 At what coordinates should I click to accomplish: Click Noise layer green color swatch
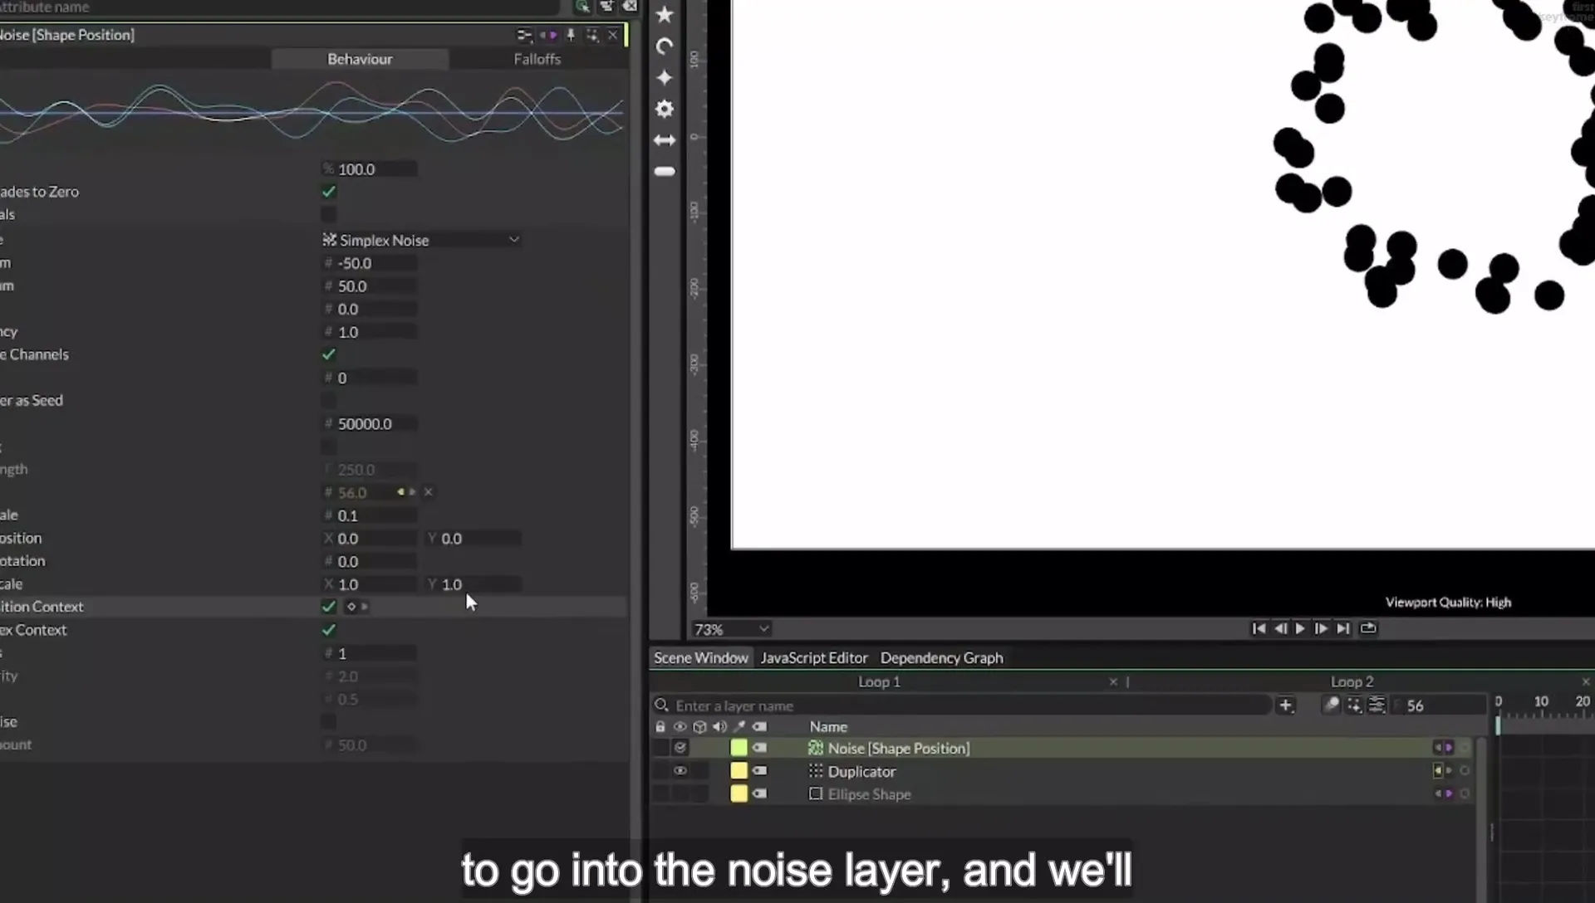tap(739, 748)
